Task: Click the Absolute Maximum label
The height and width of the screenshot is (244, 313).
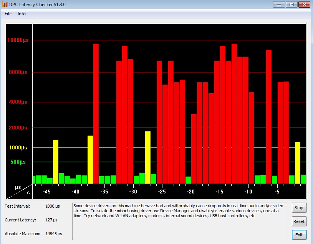Action: (22, 234)
